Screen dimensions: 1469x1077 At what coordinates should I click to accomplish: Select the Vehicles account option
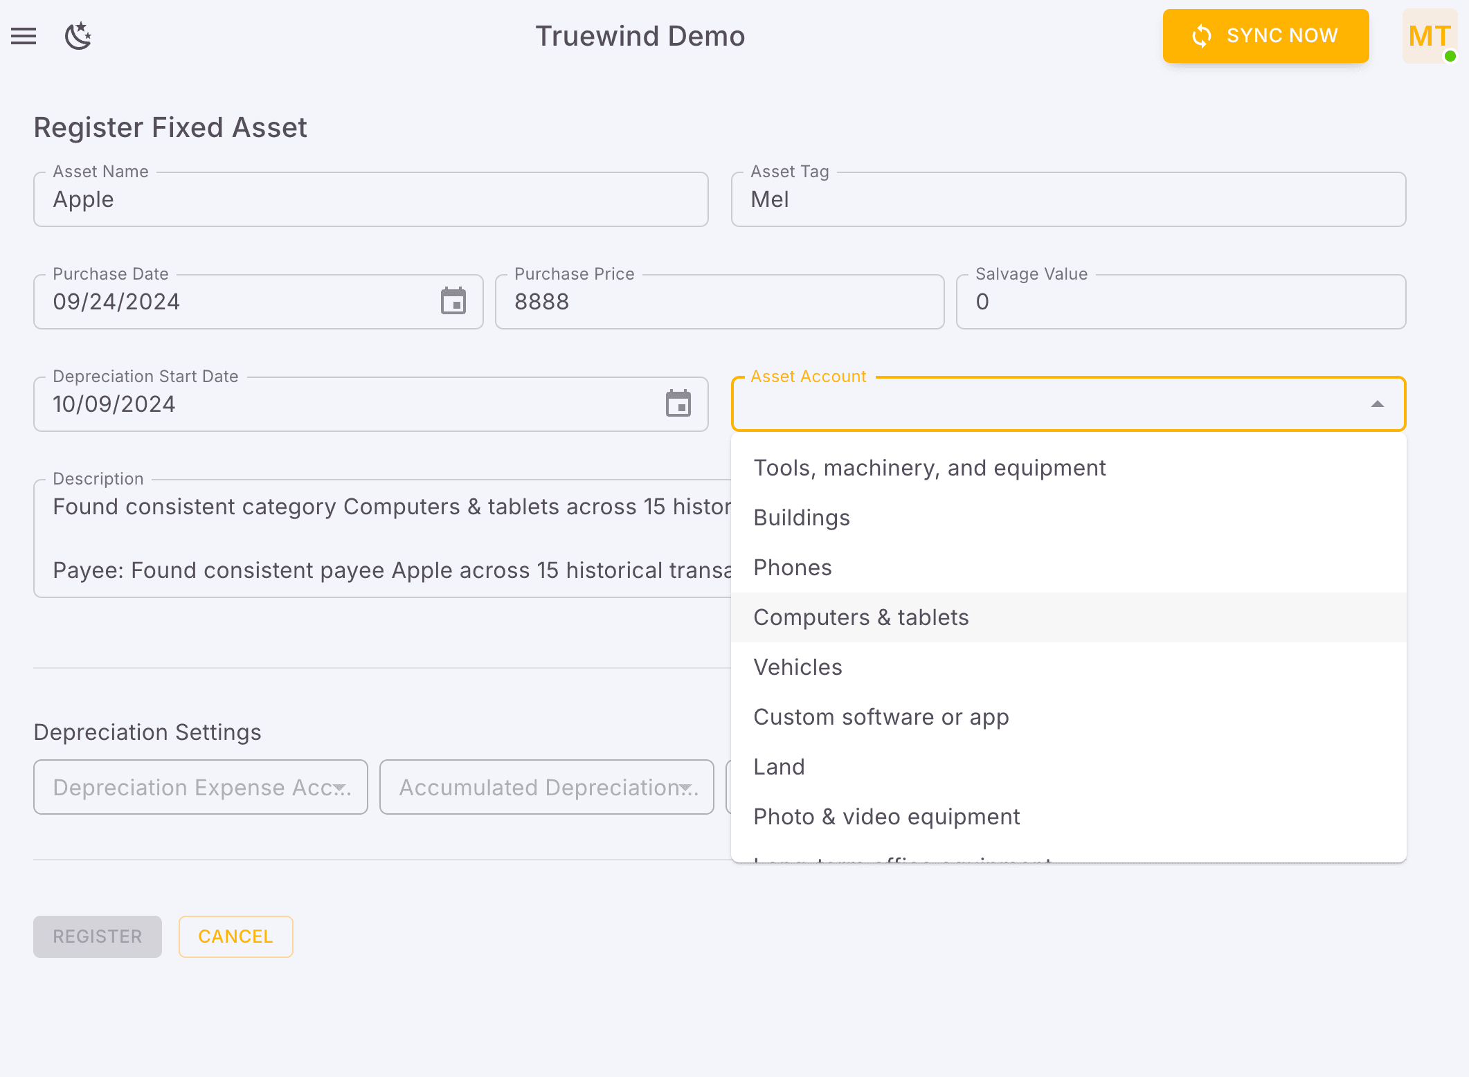click(x=797, y=667)
